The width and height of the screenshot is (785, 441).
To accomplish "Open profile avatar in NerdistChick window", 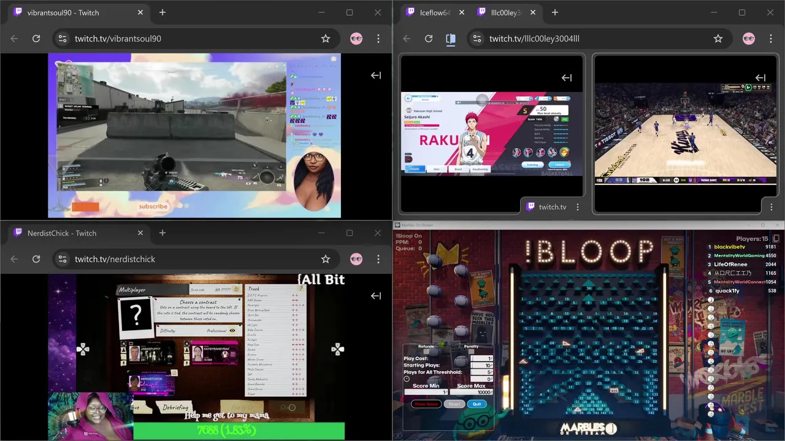I will 356,259.
